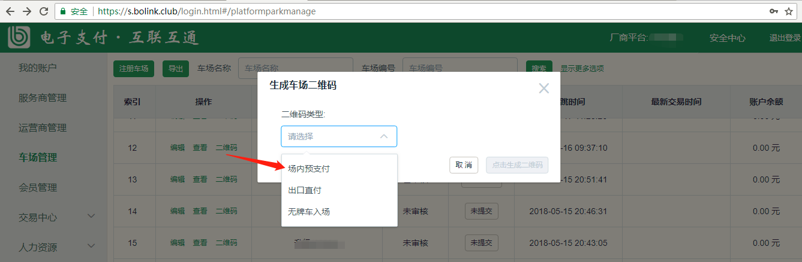Click the green platform logo icon

tap(19, 38)
